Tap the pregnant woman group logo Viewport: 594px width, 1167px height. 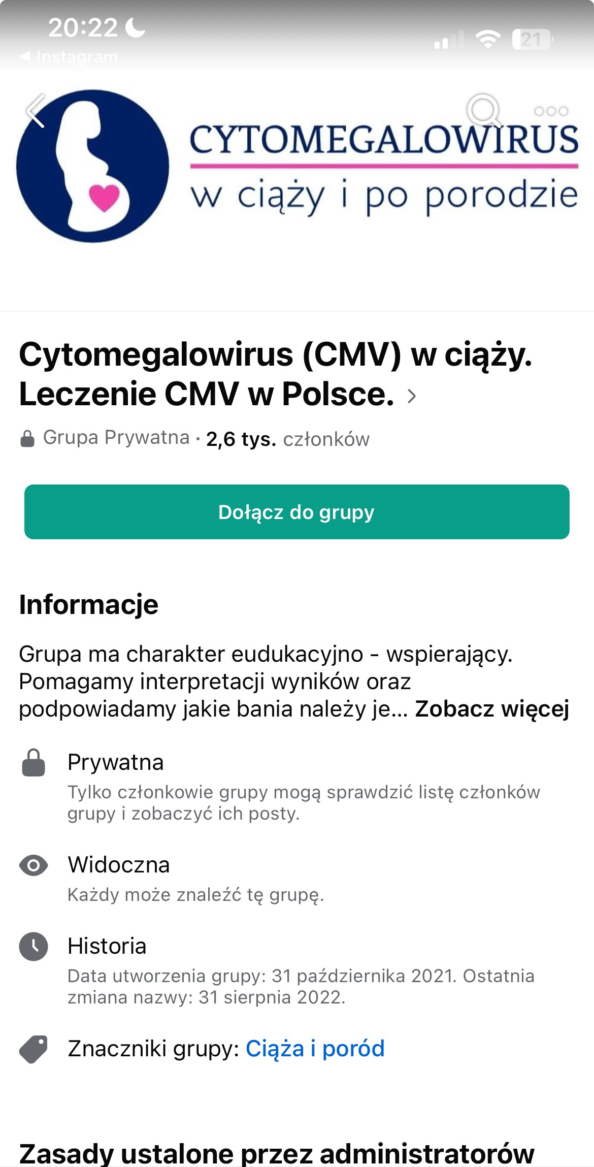pos(92,166)
